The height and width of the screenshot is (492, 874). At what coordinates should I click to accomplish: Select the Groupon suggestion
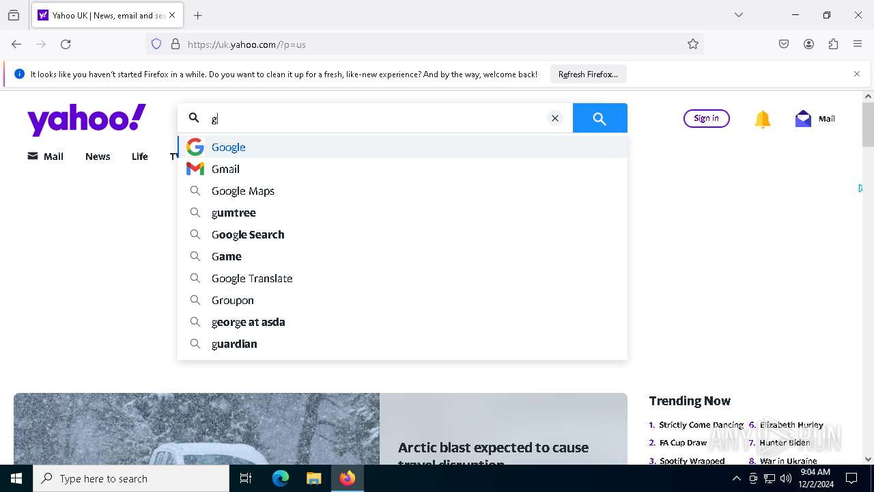[x=403, y=300]
